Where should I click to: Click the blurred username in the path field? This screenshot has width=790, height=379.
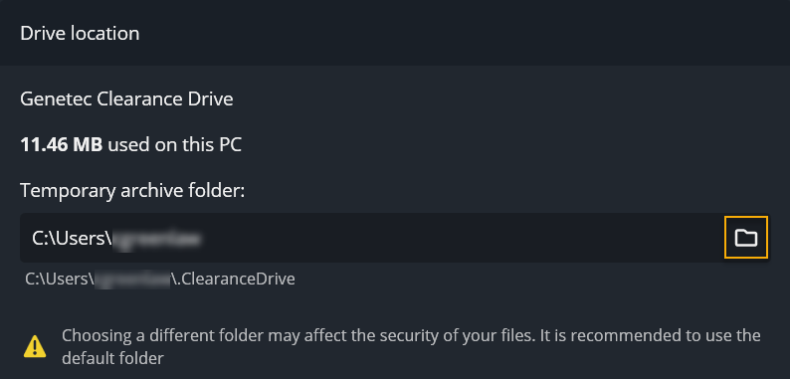(156, 239)
